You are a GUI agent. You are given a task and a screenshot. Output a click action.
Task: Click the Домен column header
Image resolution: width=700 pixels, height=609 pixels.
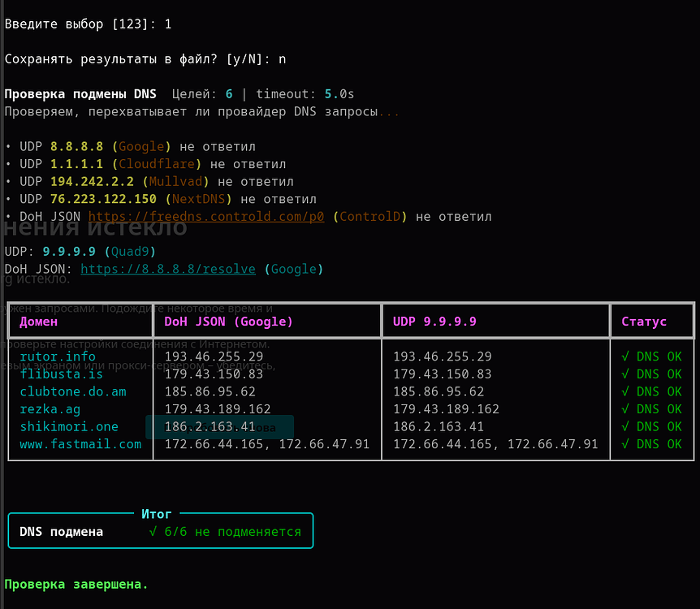click(x=38, y=322)
